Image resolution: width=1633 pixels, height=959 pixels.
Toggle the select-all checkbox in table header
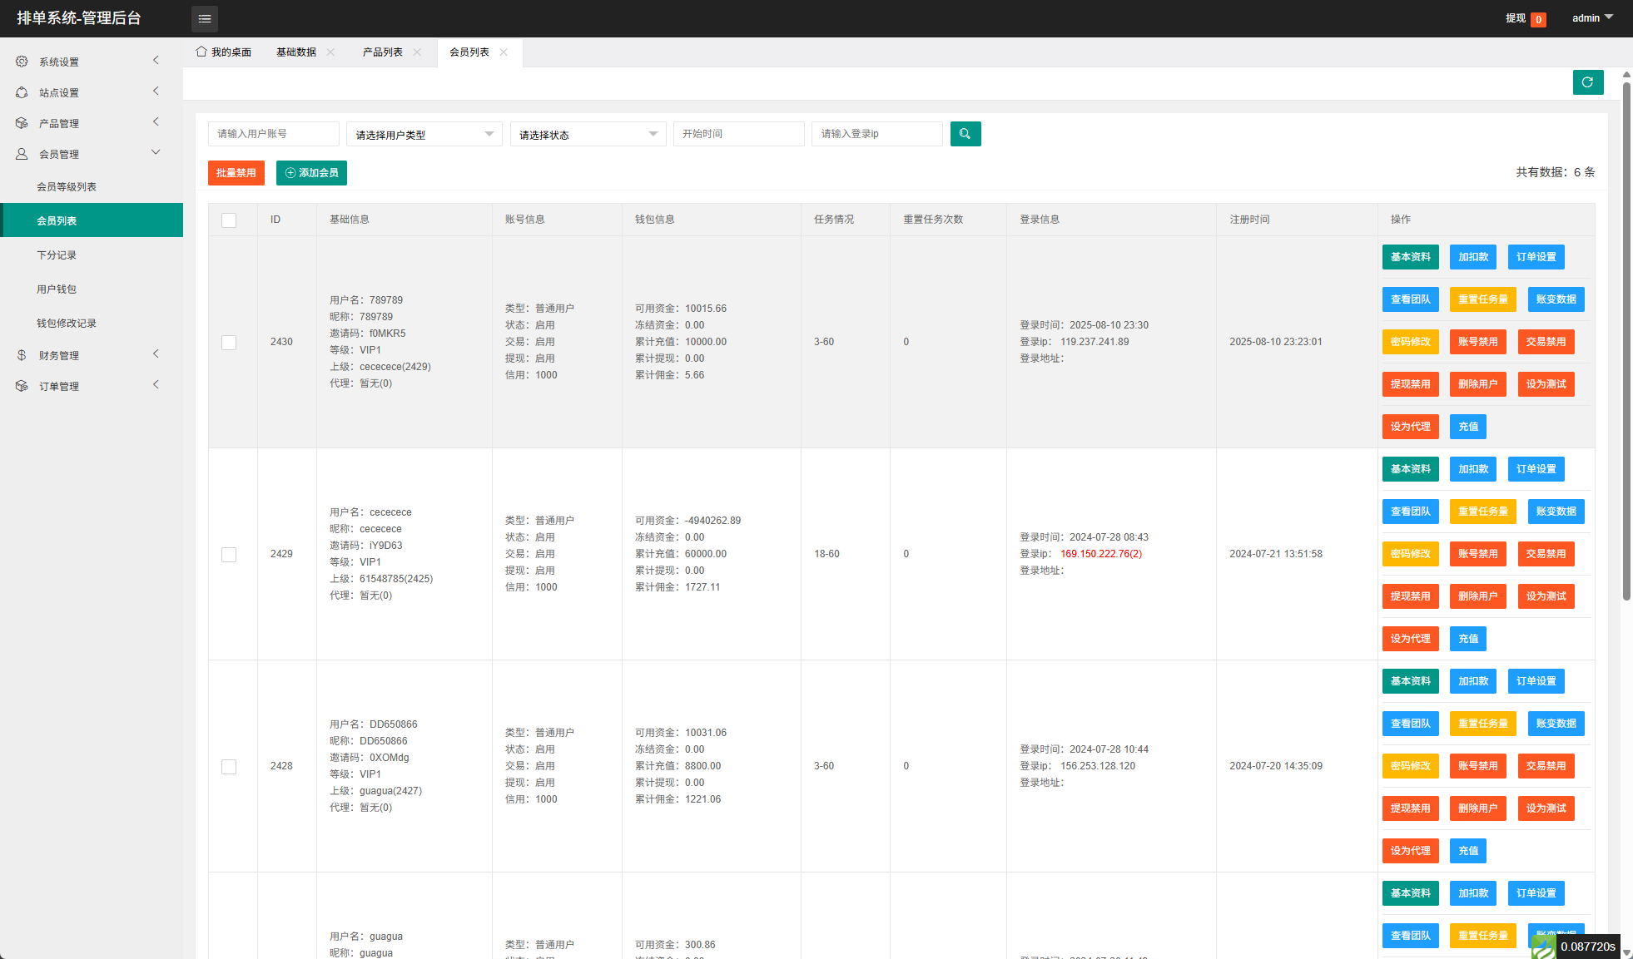229,220
